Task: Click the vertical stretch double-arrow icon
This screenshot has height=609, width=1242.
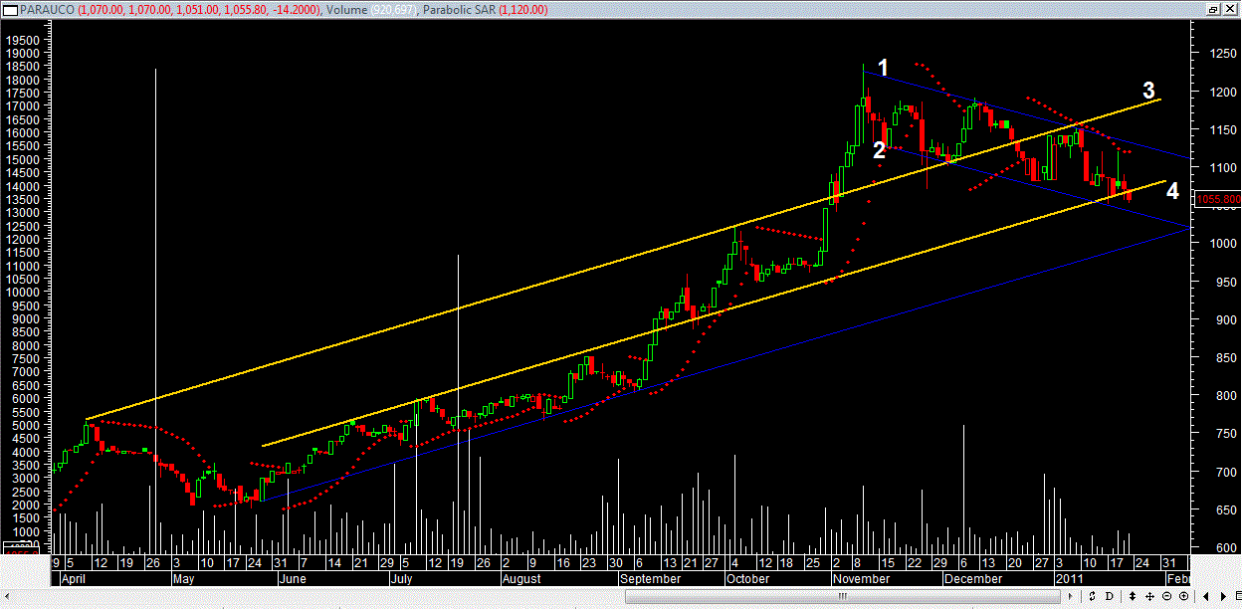Action: (1133, 596)
